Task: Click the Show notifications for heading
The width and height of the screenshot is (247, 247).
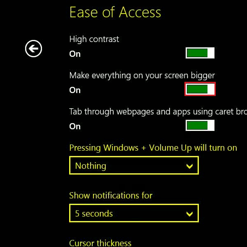Action: click(111, 195)
